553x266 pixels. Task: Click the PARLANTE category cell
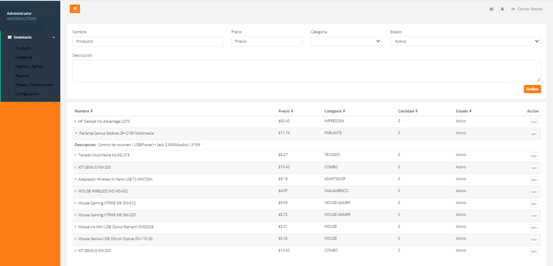333,133
